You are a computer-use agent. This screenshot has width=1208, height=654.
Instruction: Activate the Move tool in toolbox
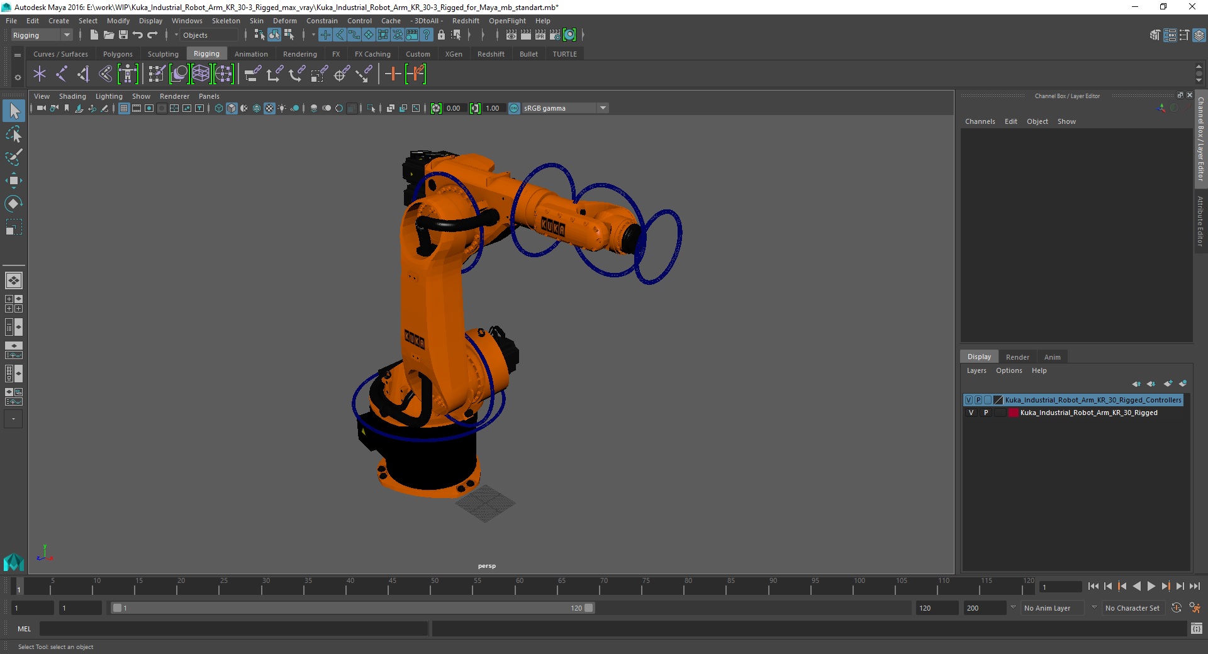point(14,180)
